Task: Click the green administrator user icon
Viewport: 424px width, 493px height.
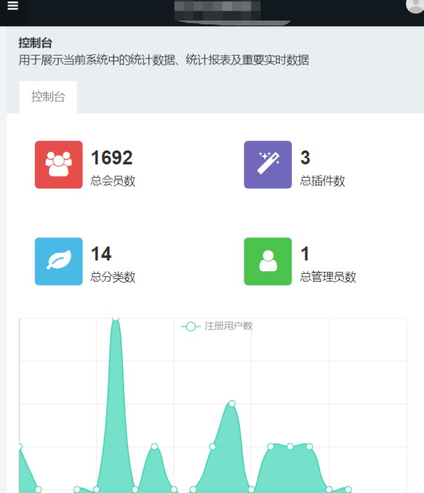Action: click(268, 261)
